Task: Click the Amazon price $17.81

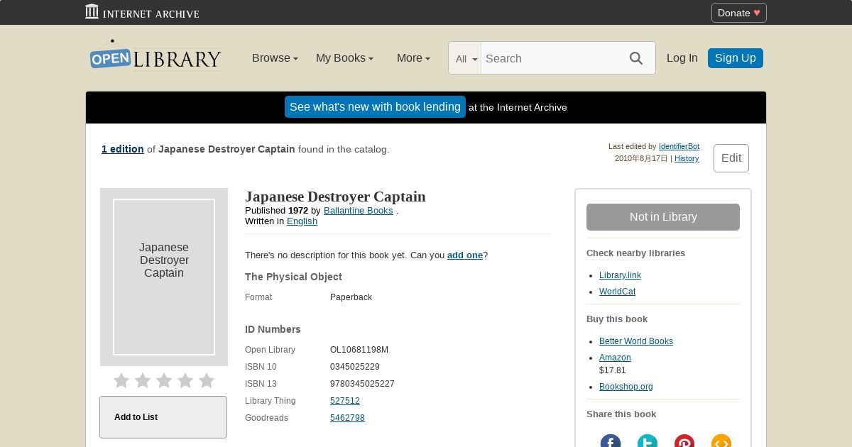Action: (613, 370)
